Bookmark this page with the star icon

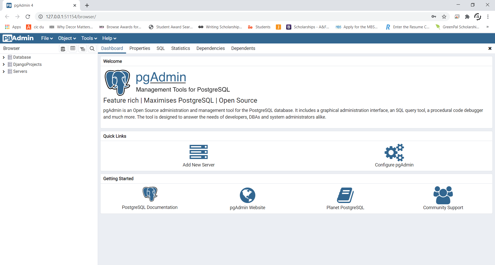click(444, 17)
